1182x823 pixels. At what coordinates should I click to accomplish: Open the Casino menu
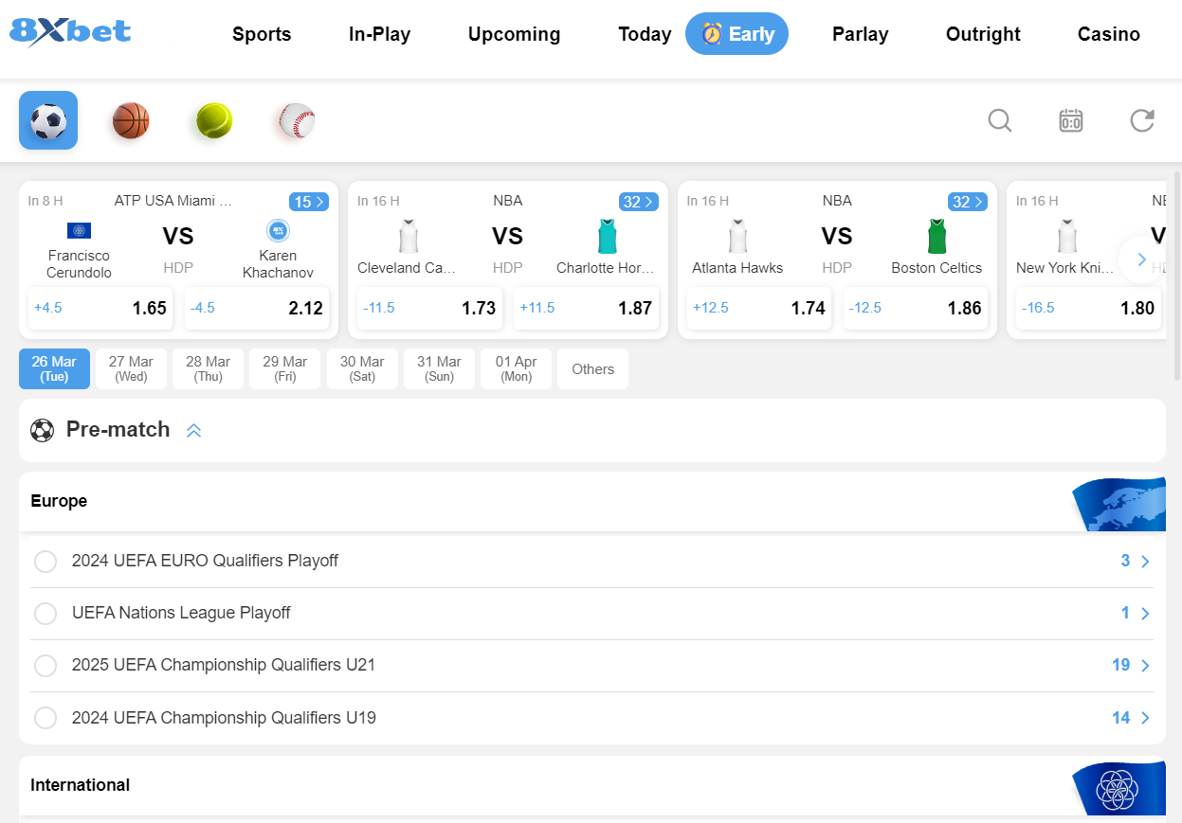click(x=1109, y=34)
